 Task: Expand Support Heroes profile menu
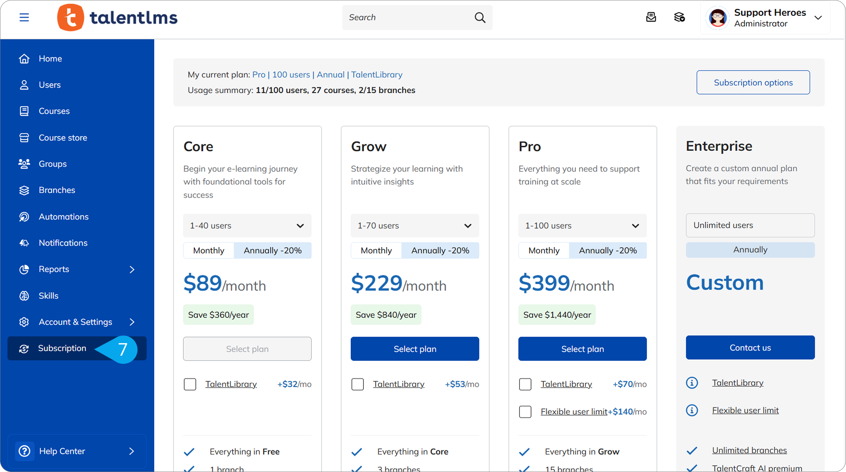pos(818,18)
